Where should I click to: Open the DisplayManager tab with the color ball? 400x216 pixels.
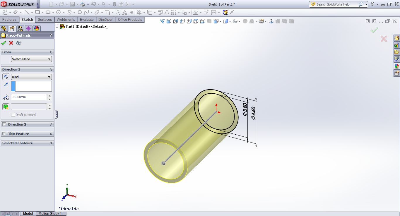coord(36,28)
